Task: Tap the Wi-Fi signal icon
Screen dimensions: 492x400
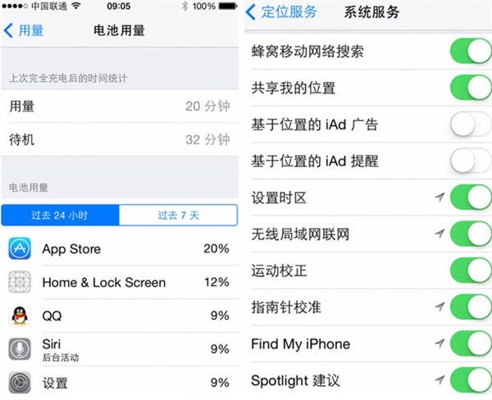Action: click(76, 6)
